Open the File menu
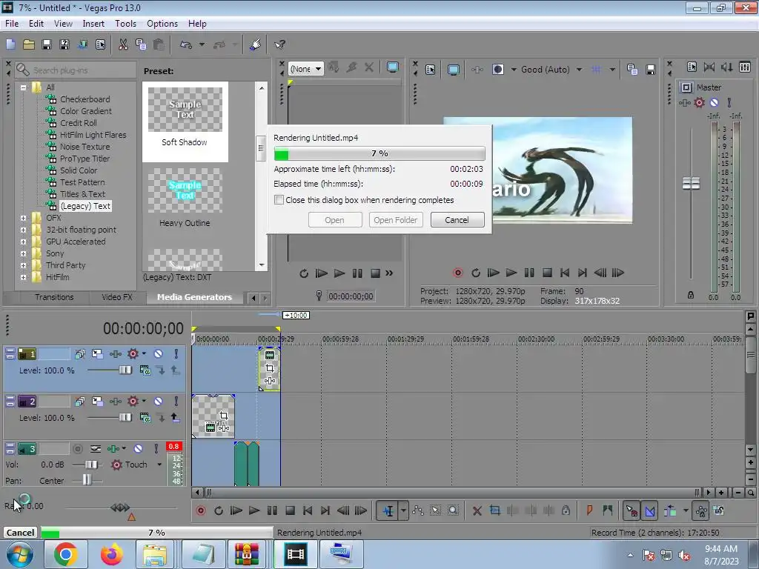The image size is (759, 569). [12, 24]
